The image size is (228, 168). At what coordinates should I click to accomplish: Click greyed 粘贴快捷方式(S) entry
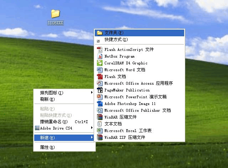[64, 115]
